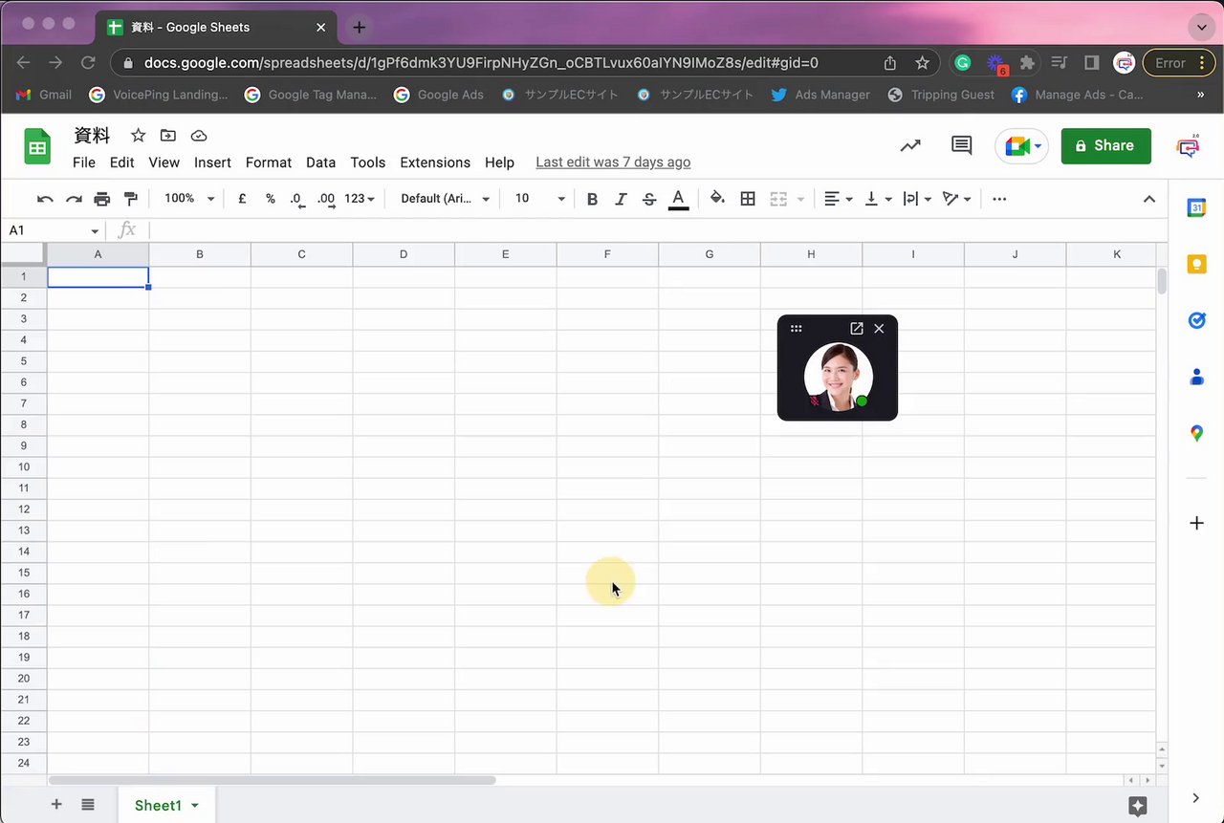Collapse the side panel with the chevron

(x=1196, y=797)
